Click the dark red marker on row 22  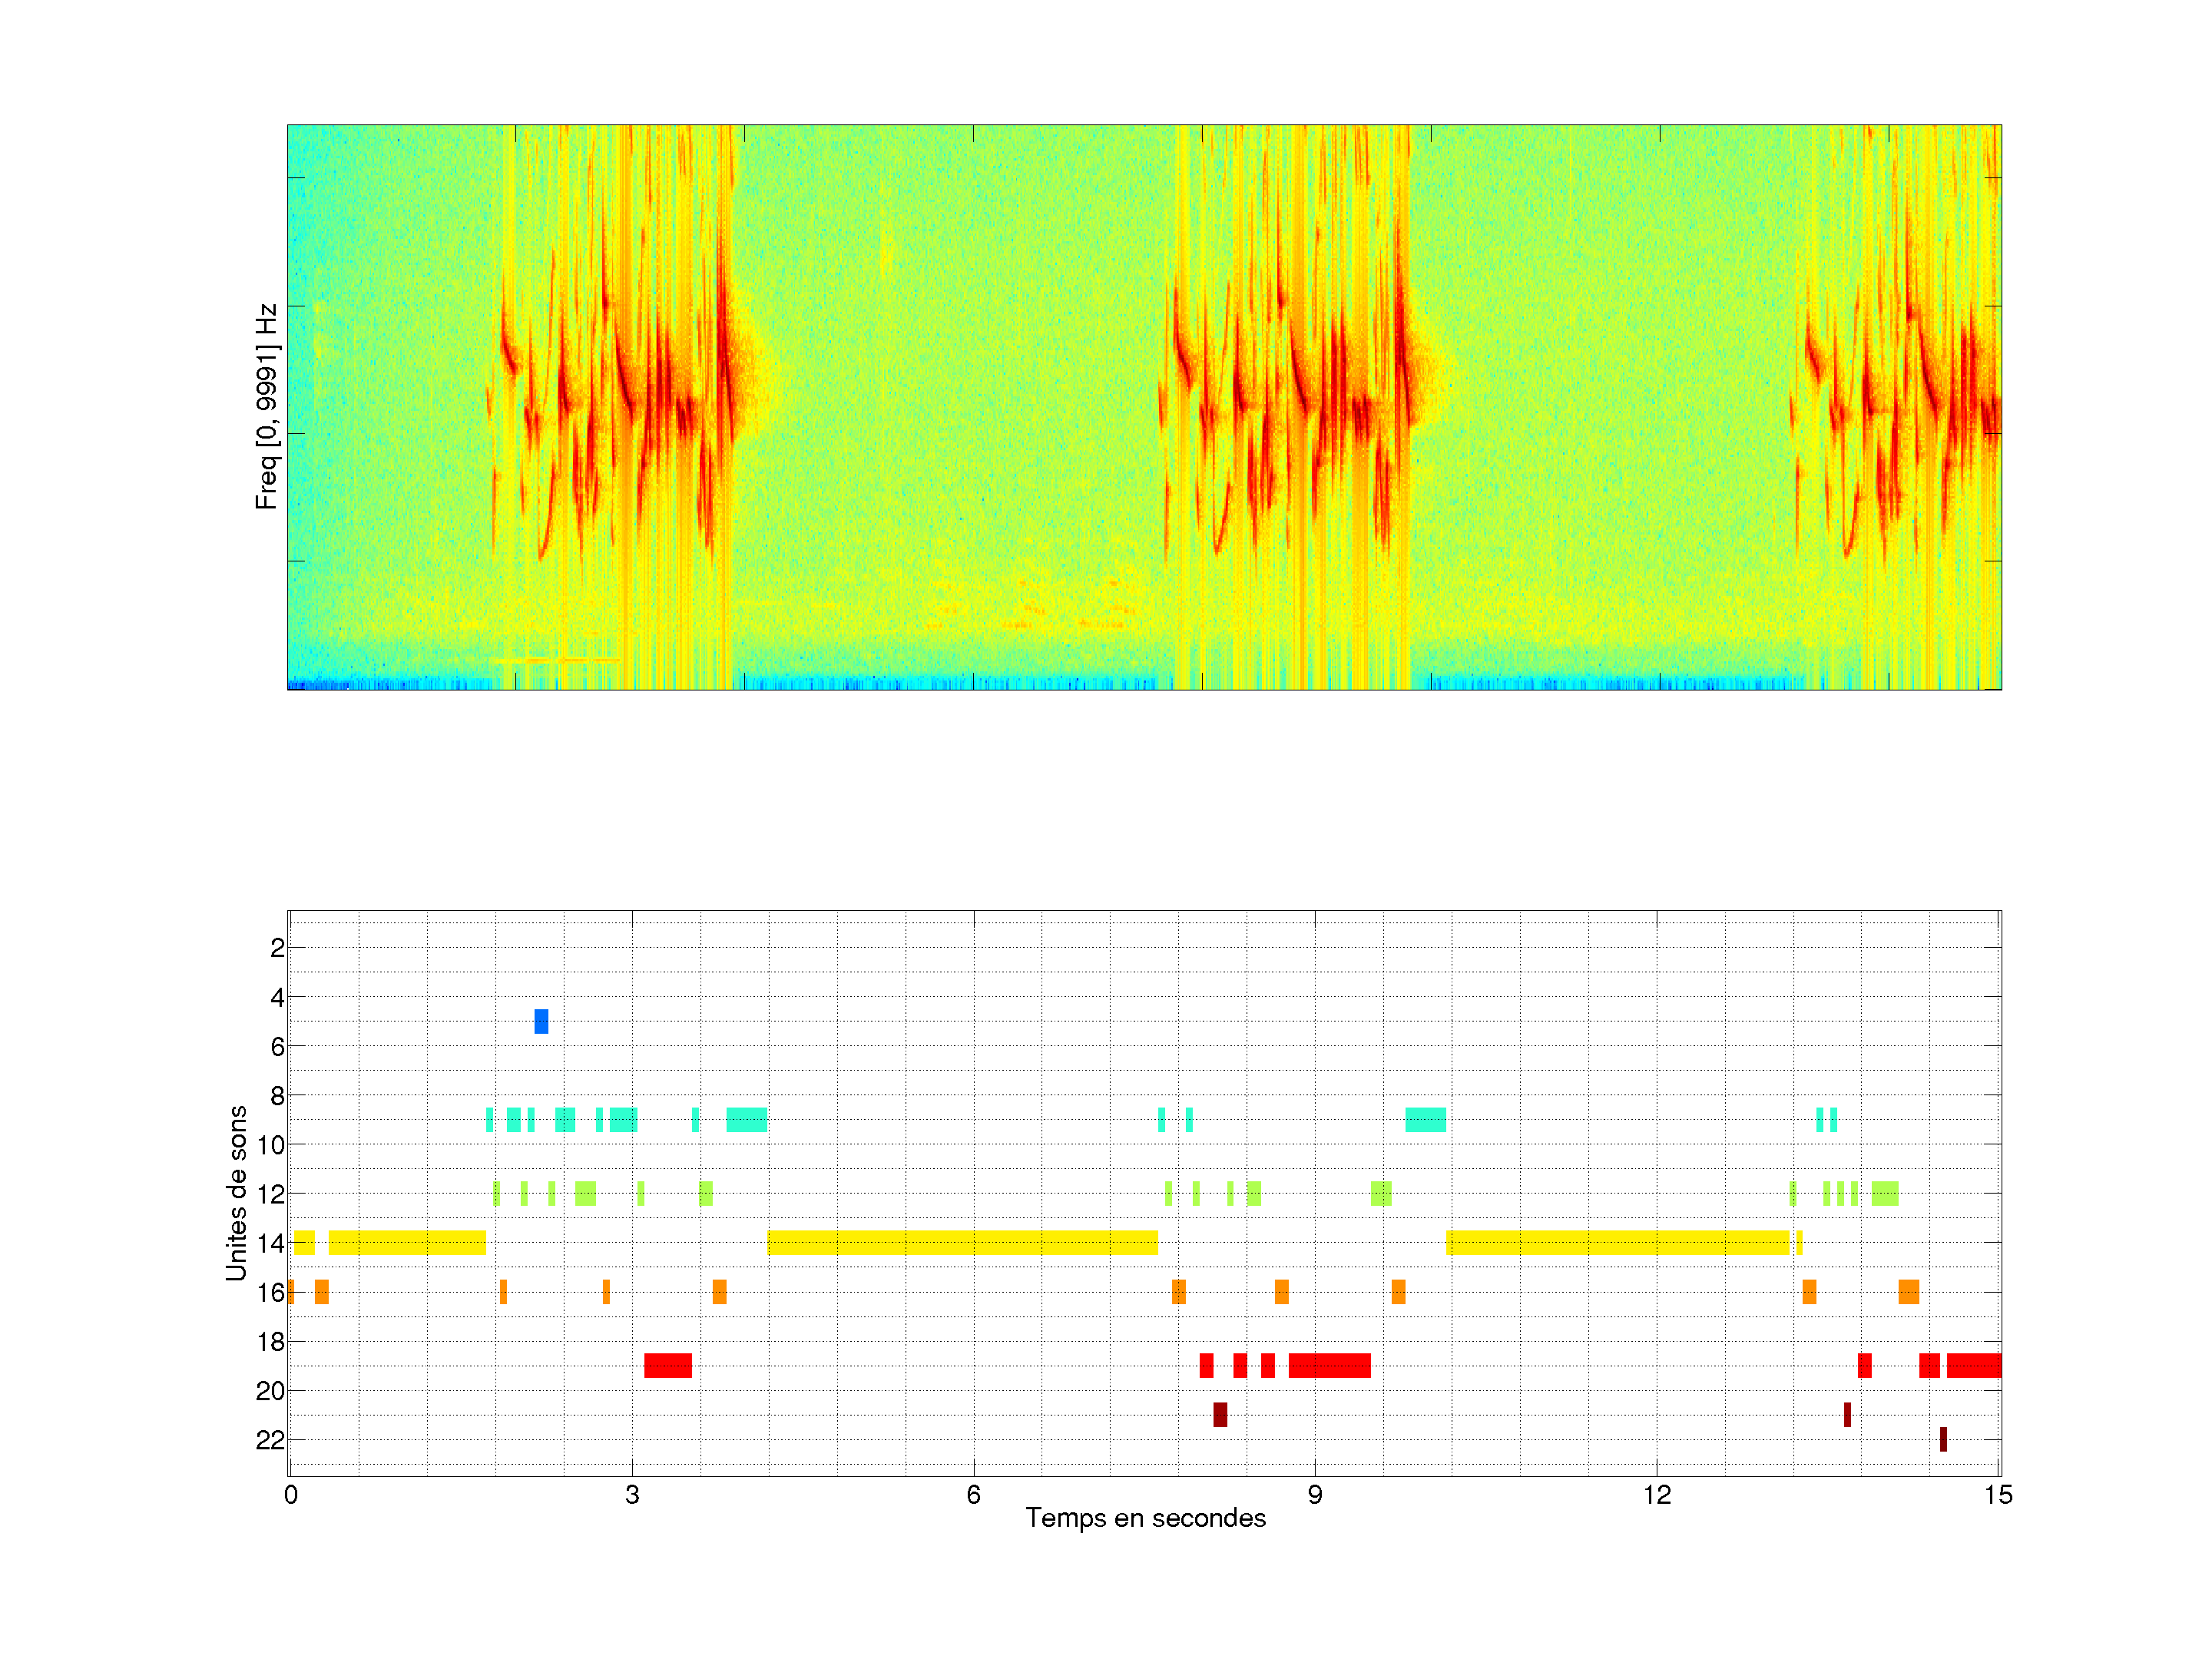pos(1943,1439)
